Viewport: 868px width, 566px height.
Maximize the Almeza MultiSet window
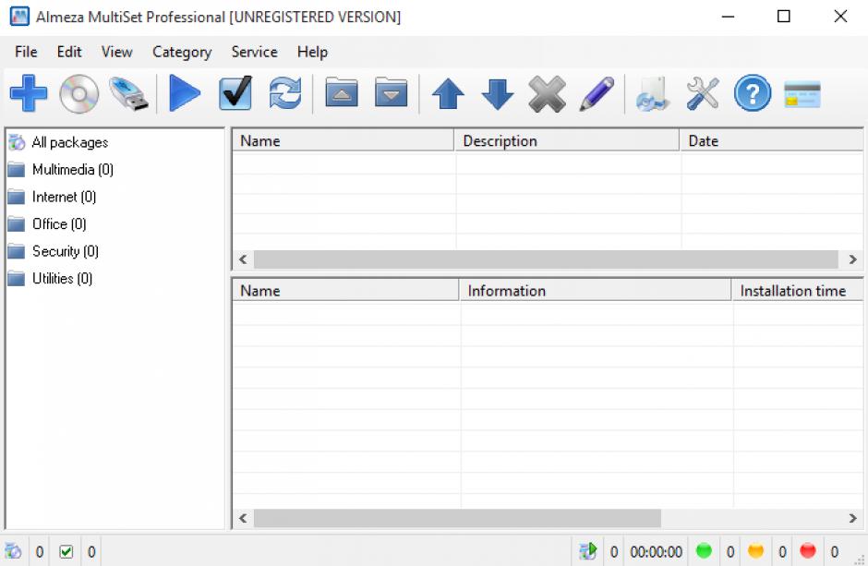[784, 17]
